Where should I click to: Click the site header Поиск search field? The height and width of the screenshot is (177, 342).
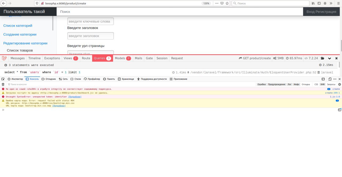tap(180, 11)
